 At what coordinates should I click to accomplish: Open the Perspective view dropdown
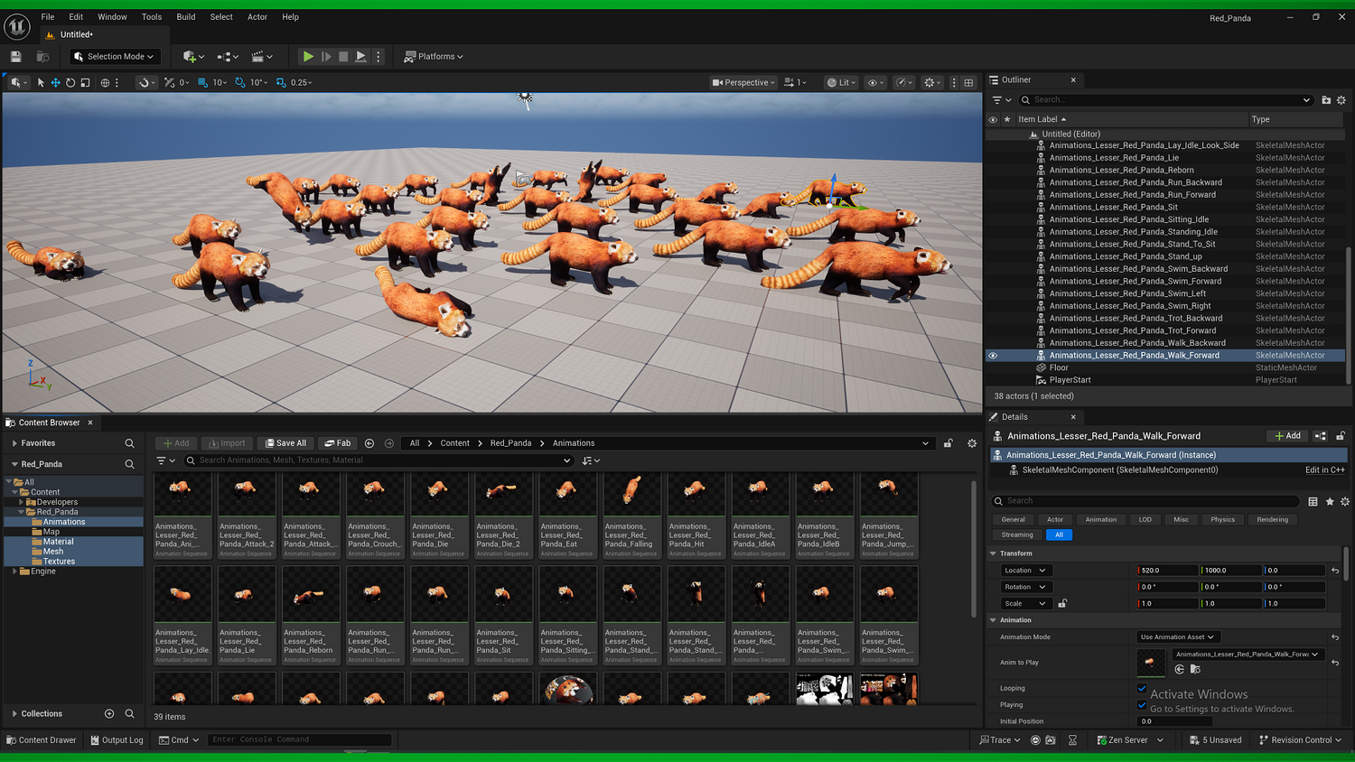[743, 82]
